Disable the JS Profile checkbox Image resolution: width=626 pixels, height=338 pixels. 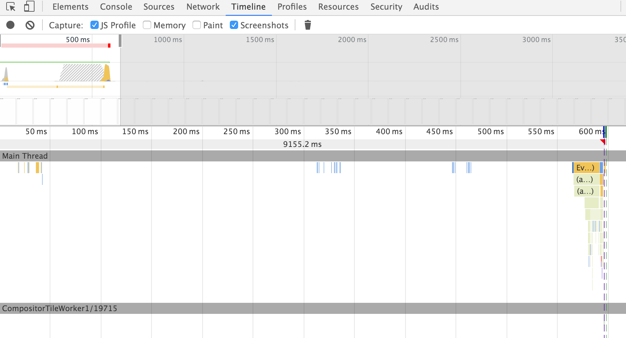(94, 25)
